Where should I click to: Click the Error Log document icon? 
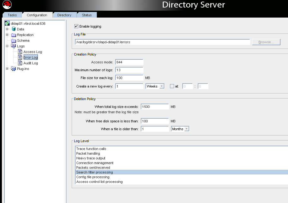(x=20, y=57)
